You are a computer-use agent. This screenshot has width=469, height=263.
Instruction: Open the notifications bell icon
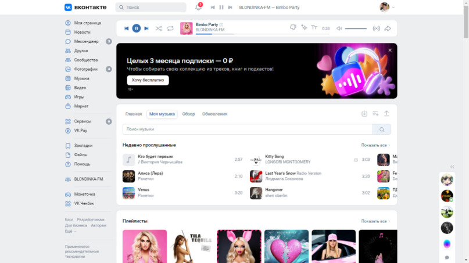click(198, 7)
